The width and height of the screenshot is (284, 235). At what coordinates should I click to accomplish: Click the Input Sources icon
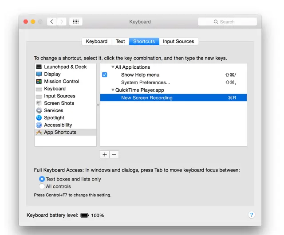[39, 96]
